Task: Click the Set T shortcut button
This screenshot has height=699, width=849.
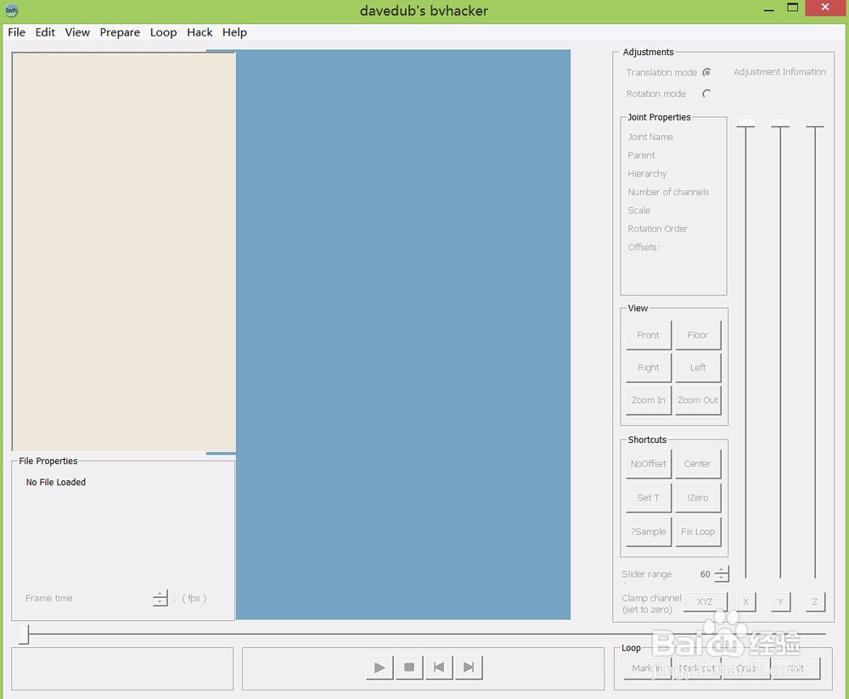Action: pos(648,498)
